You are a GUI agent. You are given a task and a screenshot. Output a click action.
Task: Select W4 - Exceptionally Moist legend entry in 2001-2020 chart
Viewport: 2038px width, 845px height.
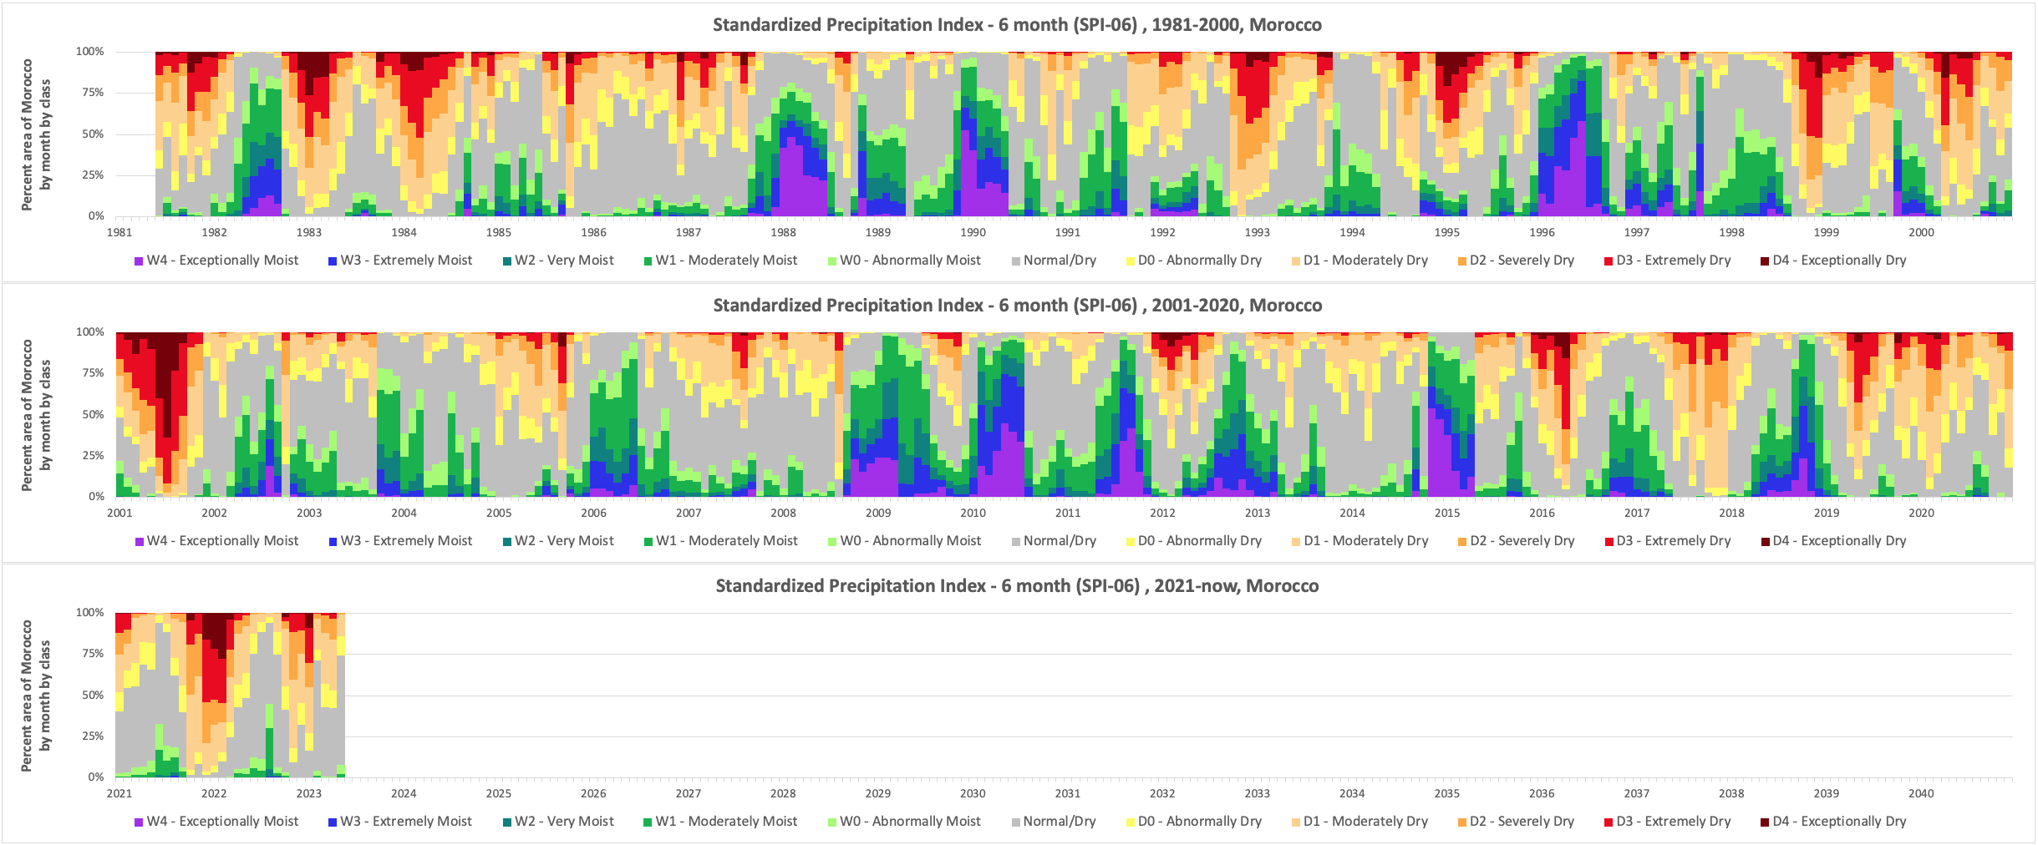coord(216,541)
